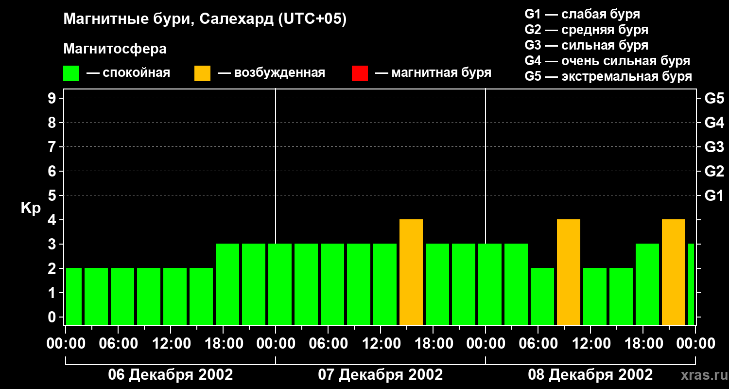Click the '— возбужденная' legend label
The height and width of the screenshot is (389, 729).
pos(271,73)
